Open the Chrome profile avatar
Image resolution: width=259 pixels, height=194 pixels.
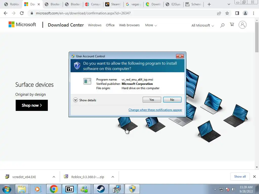[245, 13]
